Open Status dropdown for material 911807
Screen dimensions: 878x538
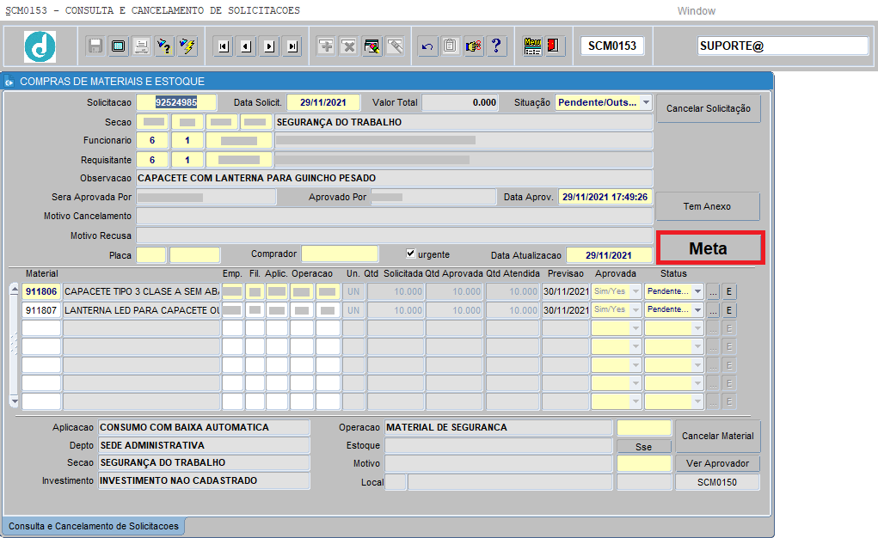(697, 309)
